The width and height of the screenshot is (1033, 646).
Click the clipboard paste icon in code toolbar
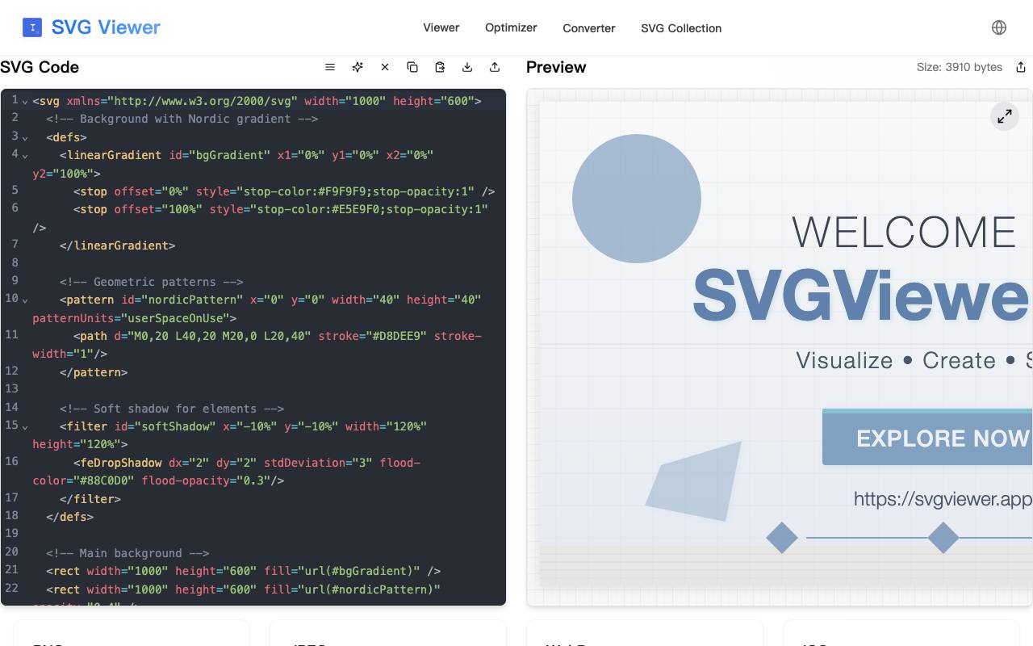tap(440, 67)
